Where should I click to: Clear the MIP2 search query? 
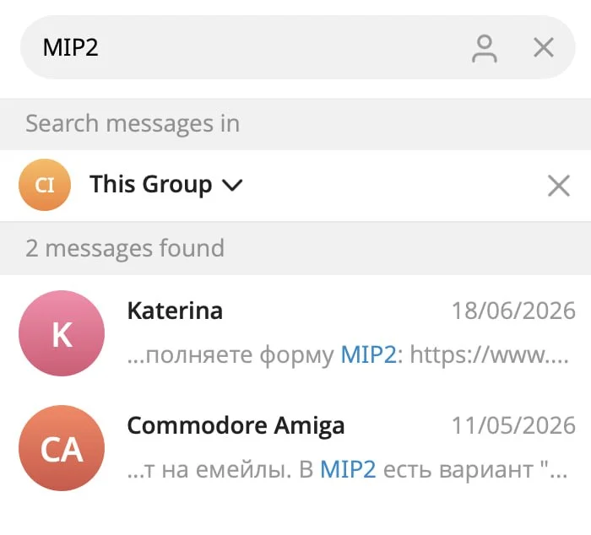tap(544, 47)
